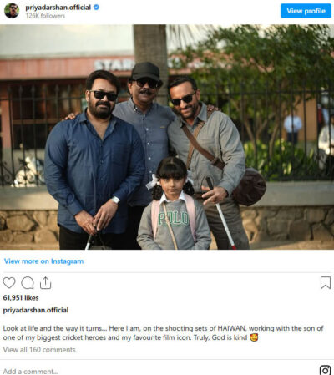Click the 126K followers text
334x375 pixels.
point(45,16)
